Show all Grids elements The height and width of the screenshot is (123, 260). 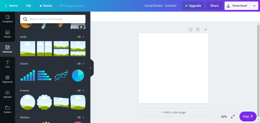tap(81, 37)
